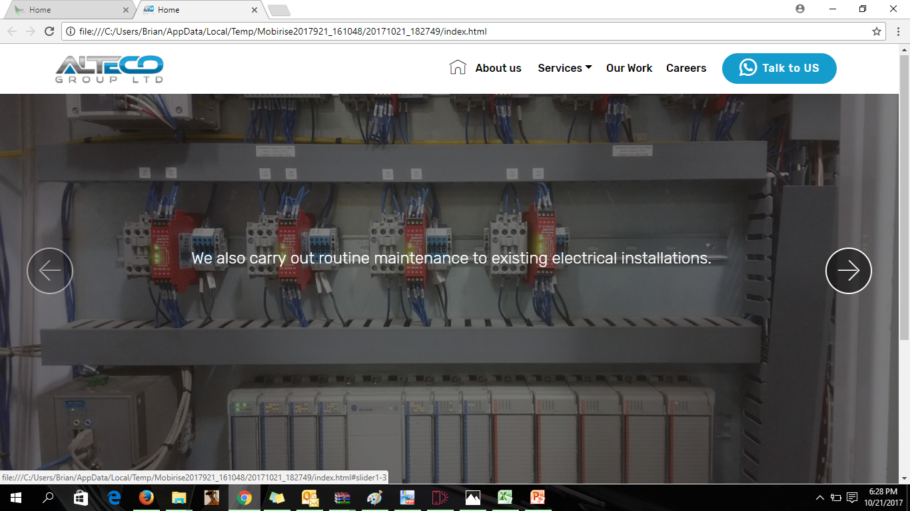Expand the Services dropdown menu

click(565, 68)
